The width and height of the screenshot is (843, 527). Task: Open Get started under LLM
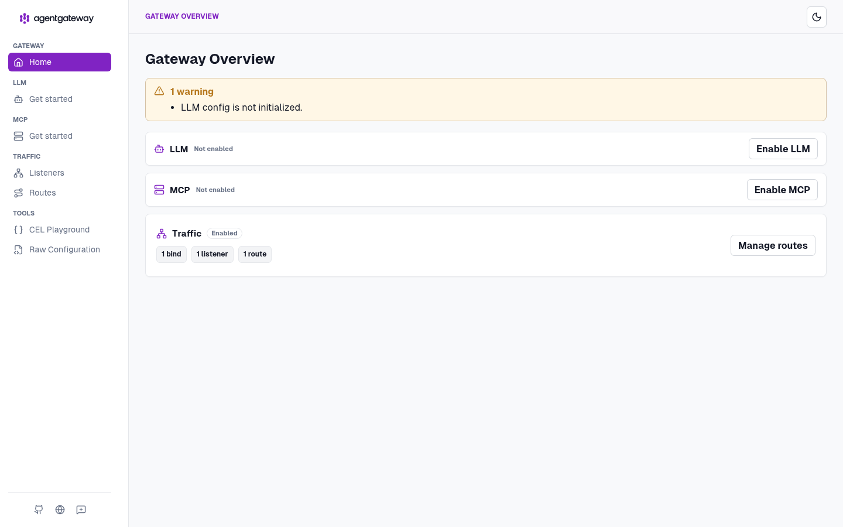point(60,99)
